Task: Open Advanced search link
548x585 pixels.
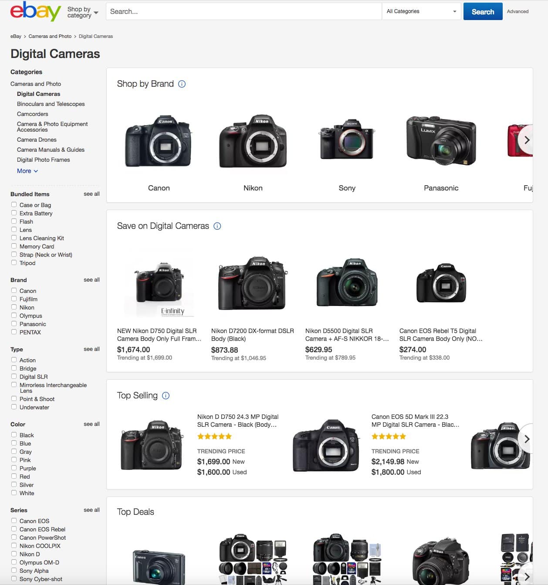Action: pos(518,12)
